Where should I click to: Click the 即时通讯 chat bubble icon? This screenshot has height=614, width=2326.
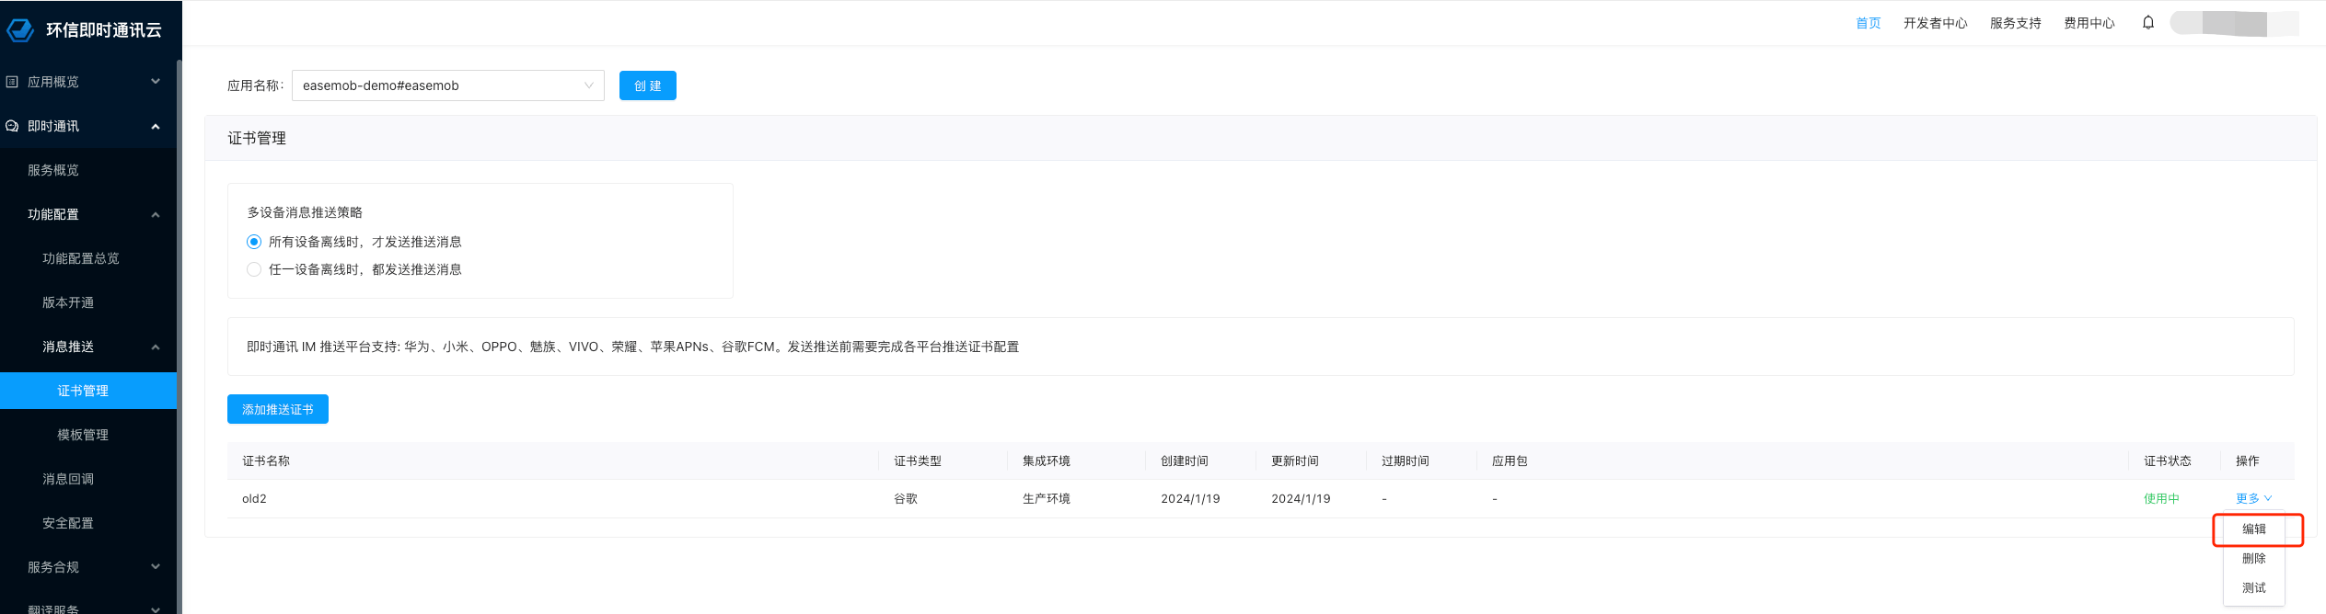(x=12, y=126)
